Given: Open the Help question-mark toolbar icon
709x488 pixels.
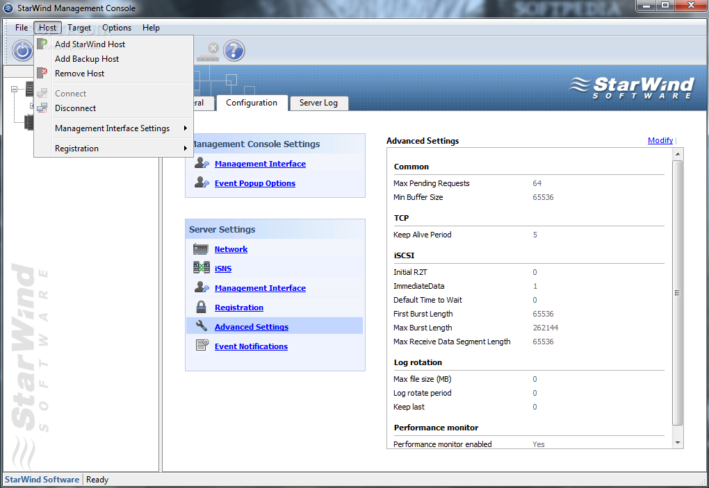Looking at the screenshot, I should (234, 50).
